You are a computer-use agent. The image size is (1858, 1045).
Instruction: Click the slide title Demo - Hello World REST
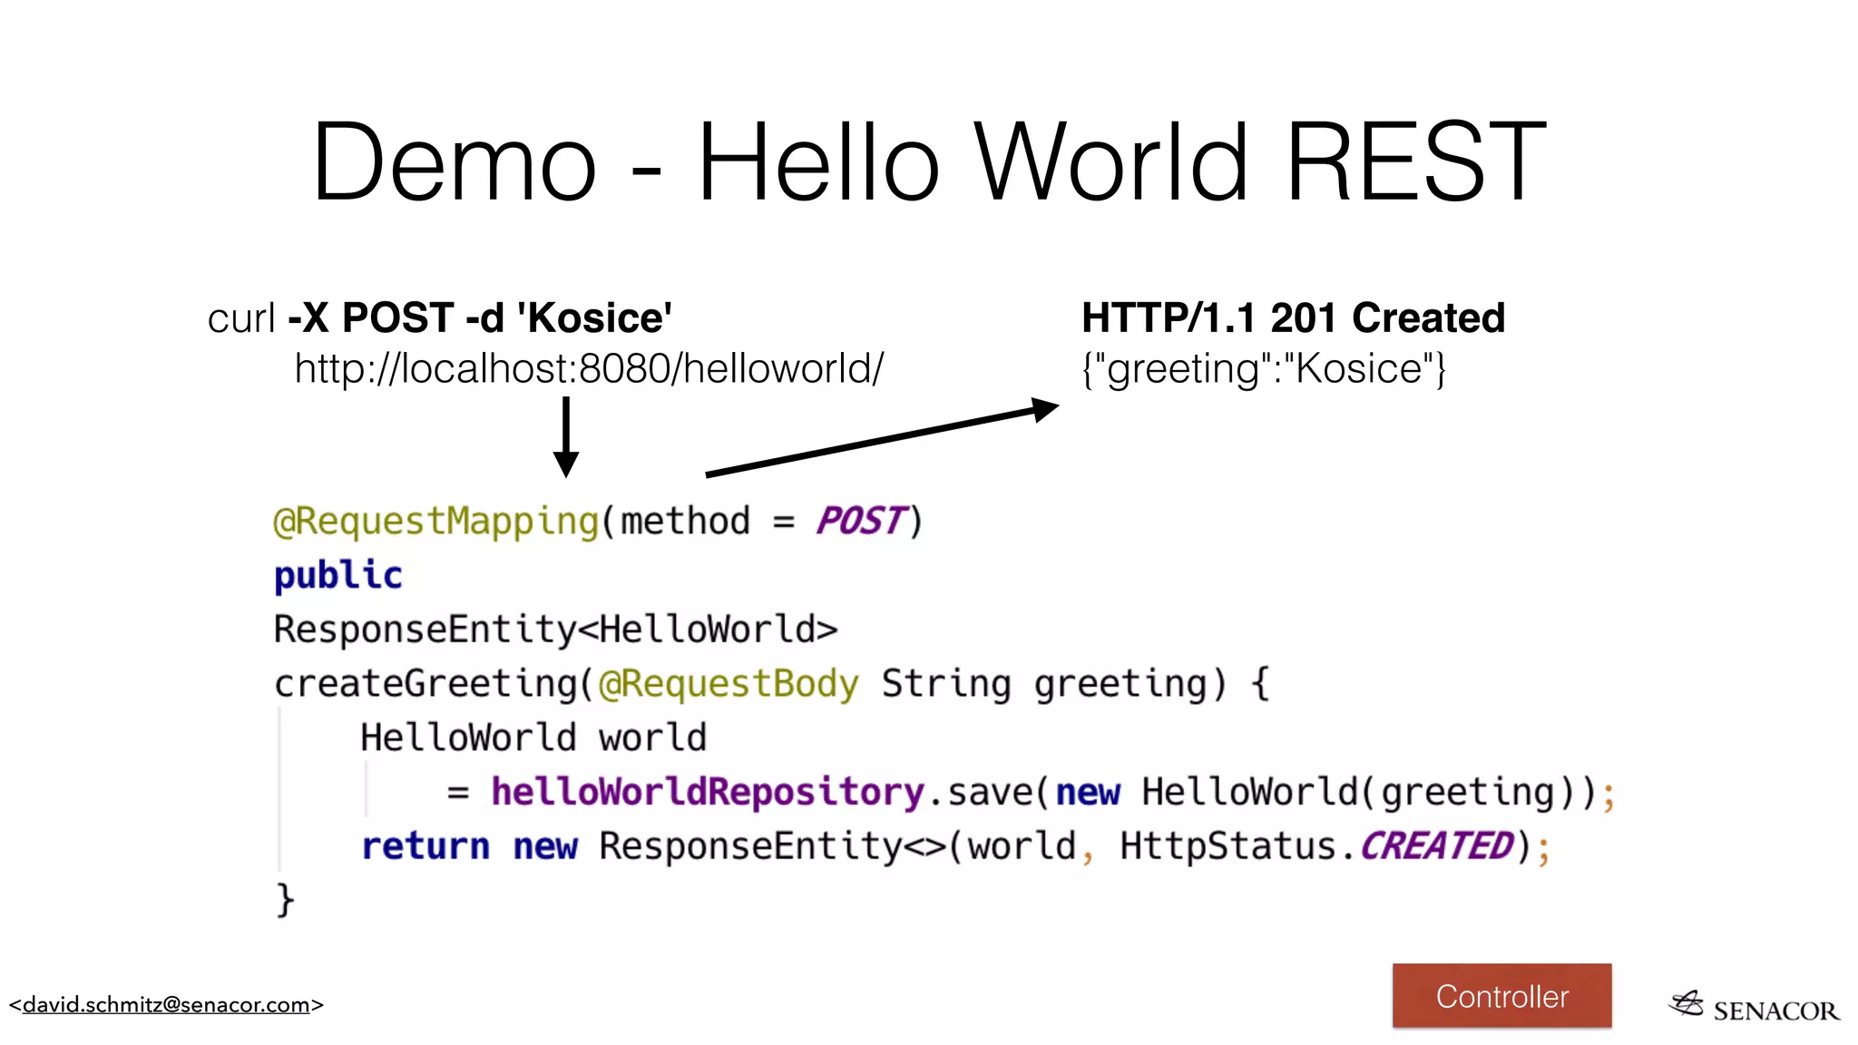(929, 161)
